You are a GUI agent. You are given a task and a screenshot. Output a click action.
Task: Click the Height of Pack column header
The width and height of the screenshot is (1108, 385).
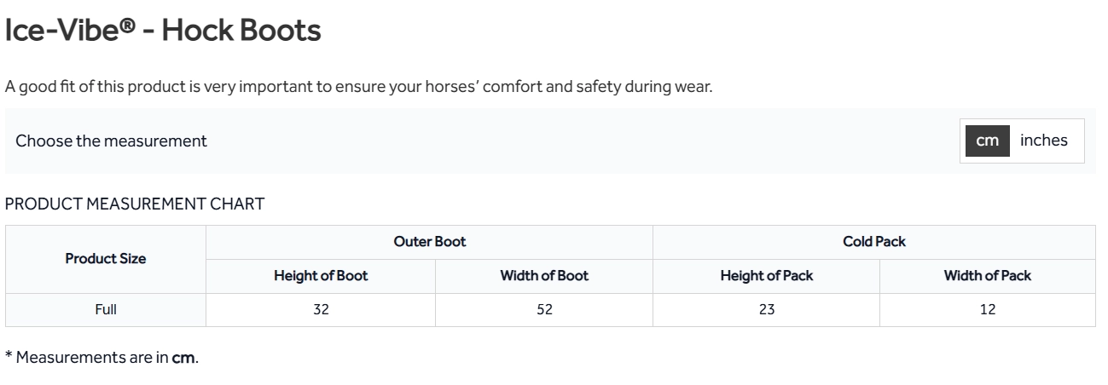tap(767, 276)
